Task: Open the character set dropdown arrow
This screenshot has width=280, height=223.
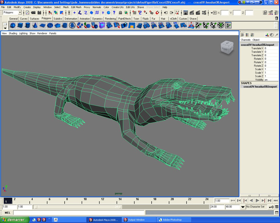Action: pos(243,207)
